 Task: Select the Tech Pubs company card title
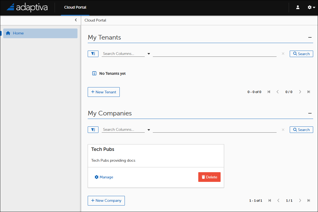(x=103, y=149)
